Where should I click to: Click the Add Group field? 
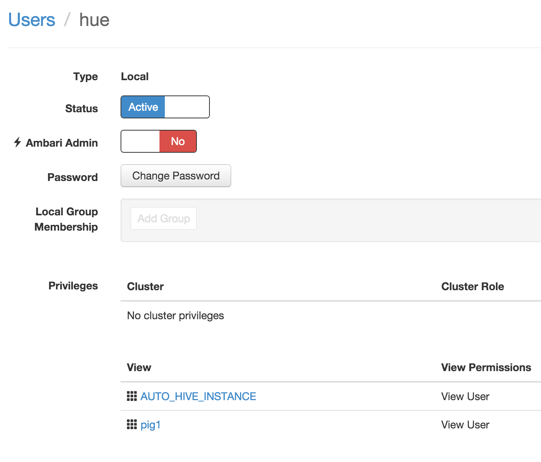163,218
